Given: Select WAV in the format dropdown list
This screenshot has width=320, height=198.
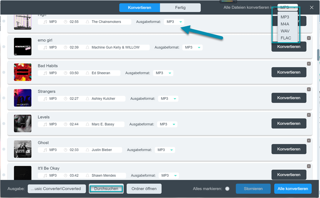Looking at the screenshot, I should 285,31.
